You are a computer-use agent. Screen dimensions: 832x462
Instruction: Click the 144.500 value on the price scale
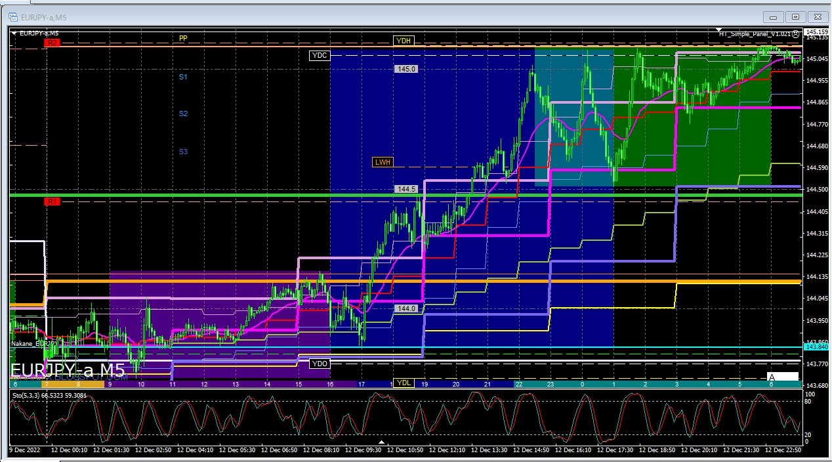point(817,190)
